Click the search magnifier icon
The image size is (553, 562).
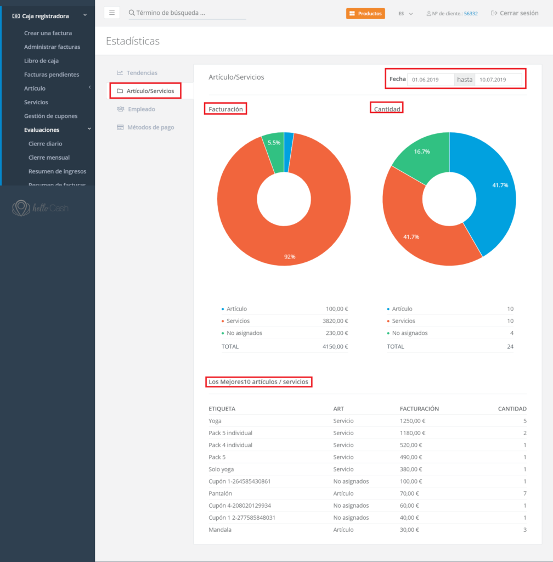132,13
